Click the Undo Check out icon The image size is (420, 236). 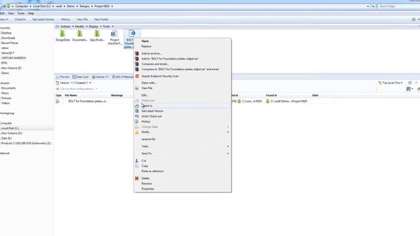click(x=137, y=117)
